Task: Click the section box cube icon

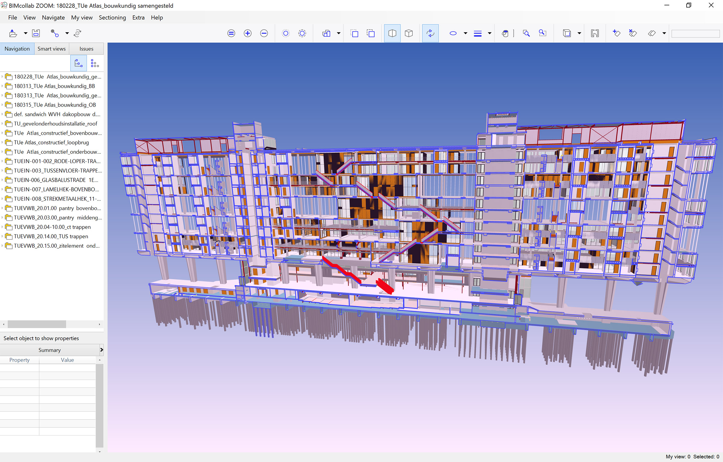Action: [567, 33]
